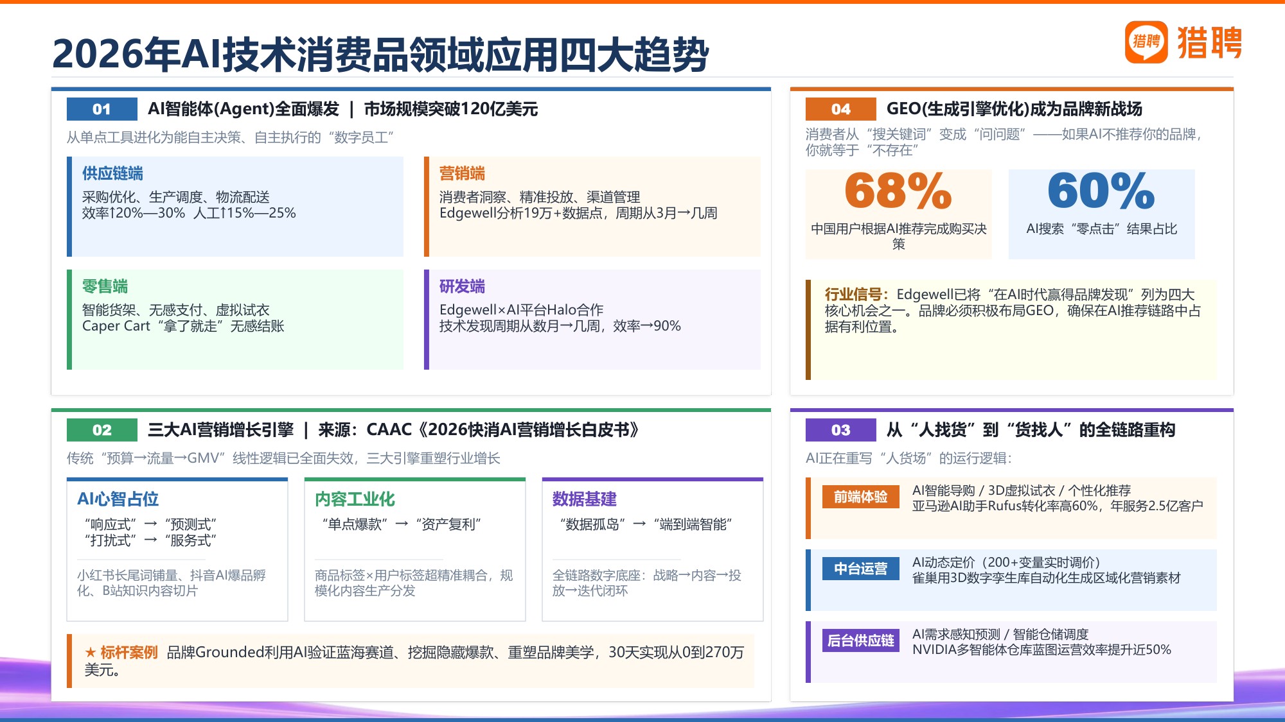The height and width of the screenshot is (722, 1285).
Task: Select the orange 04 number badge
Action: [840, 109]
